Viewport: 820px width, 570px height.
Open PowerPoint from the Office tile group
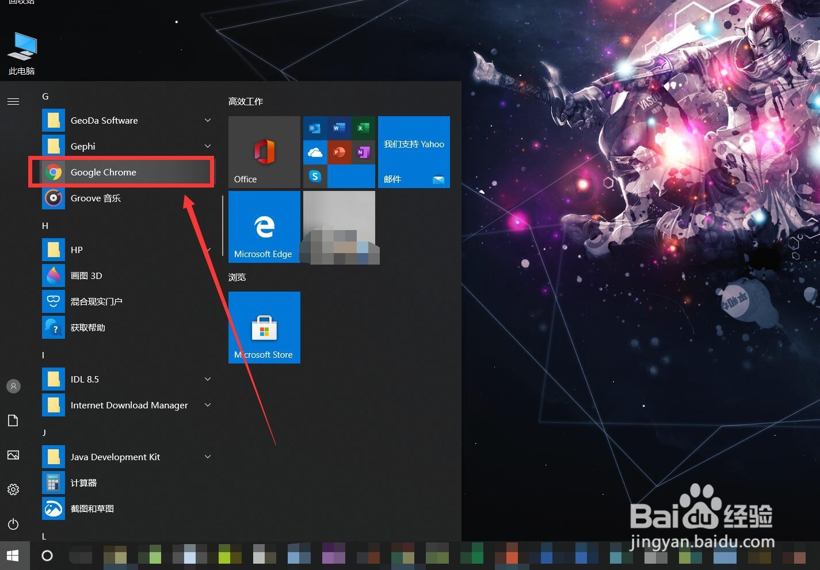pos(339,152)
